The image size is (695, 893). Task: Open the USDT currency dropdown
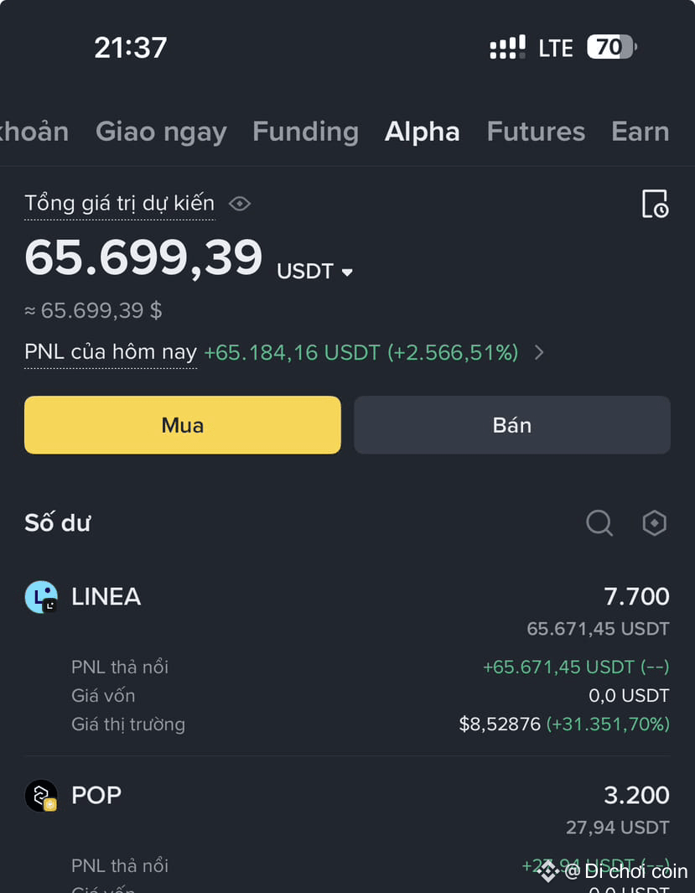tap(314, 271)
